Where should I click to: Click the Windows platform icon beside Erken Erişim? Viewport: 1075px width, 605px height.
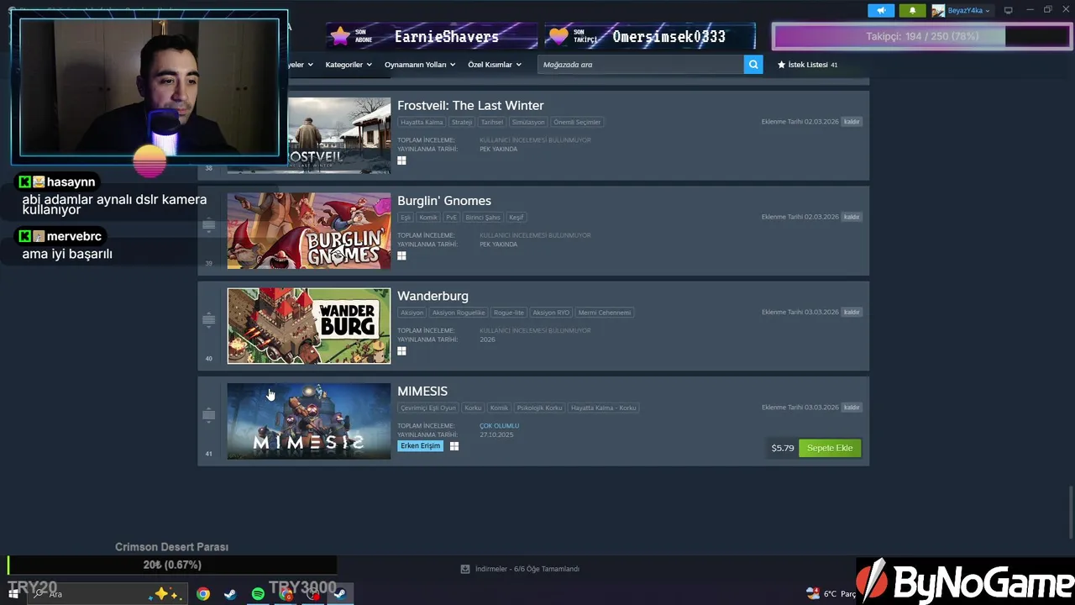coord(454,446)
